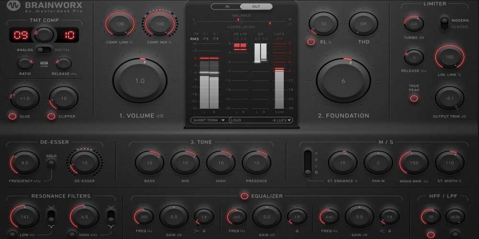The height and width of the screenshot is (239, 479).
Task: Click the THD knob set to Off
Action: point(364,24)
